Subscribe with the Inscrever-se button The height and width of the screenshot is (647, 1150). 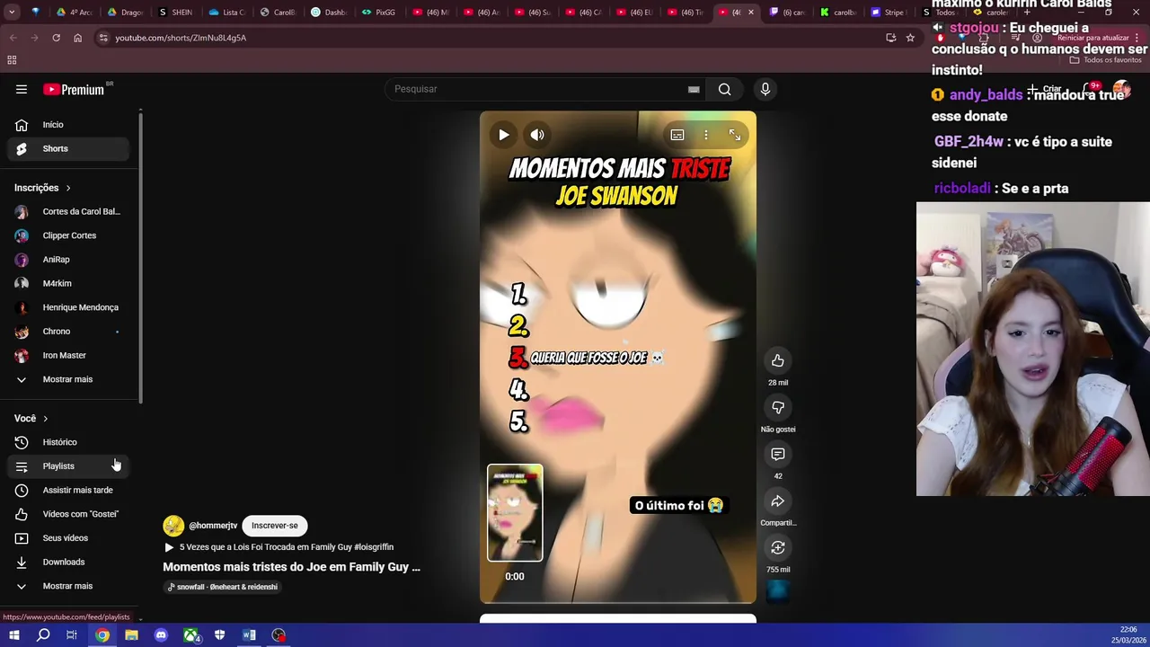[x=275, y=526]
